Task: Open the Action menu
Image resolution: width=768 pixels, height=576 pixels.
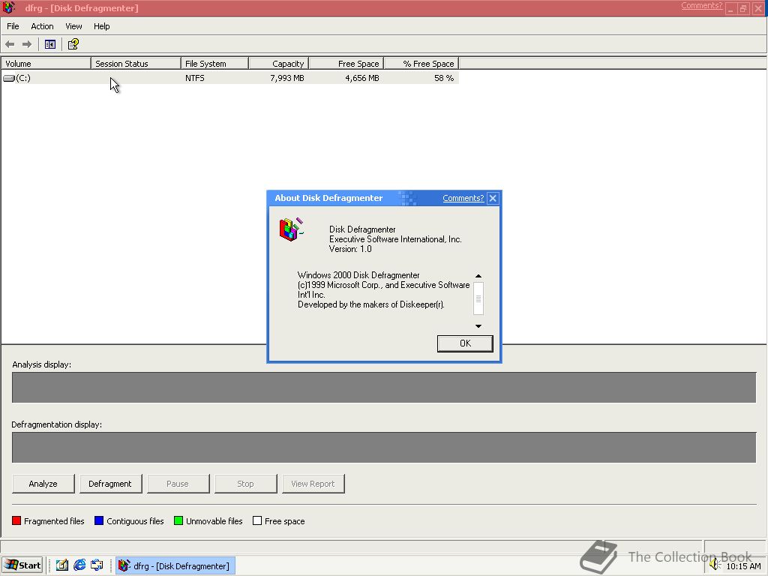Action: 42,26
